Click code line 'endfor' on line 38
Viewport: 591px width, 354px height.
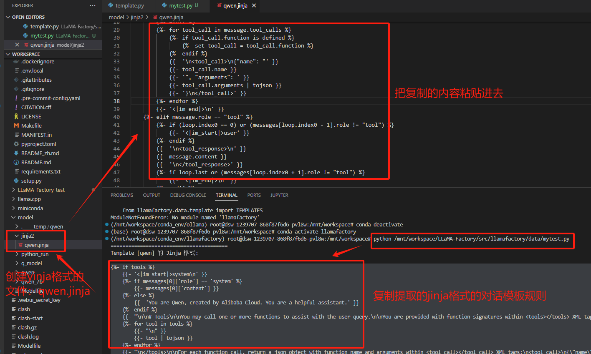177,101
